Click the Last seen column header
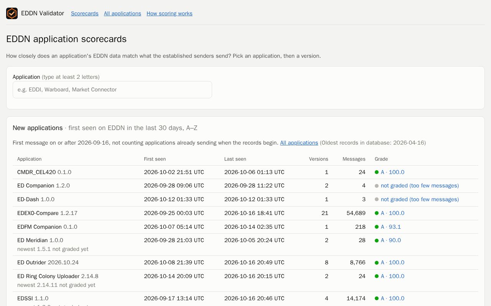This screenshot has height=306, width=491. pos(235,159)
